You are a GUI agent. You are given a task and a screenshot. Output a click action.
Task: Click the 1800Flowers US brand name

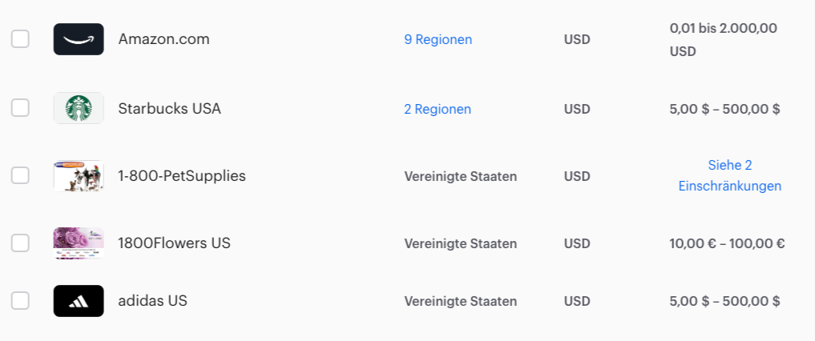(174, 243)
